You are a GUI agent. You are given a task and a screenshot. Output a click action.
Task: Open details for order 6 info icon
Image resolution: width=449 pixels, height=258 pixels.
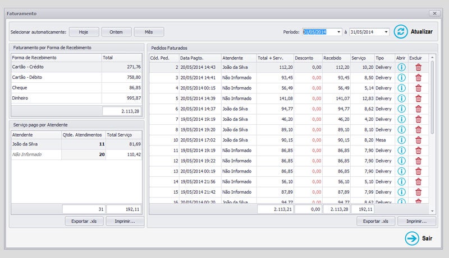tap(401, 109)
